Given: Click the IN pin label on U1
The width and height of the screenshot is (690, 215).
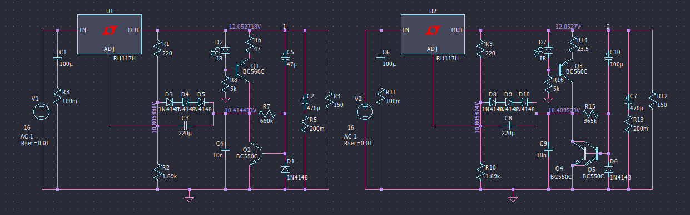Looking at the screenshot, I should click(82, 30).
